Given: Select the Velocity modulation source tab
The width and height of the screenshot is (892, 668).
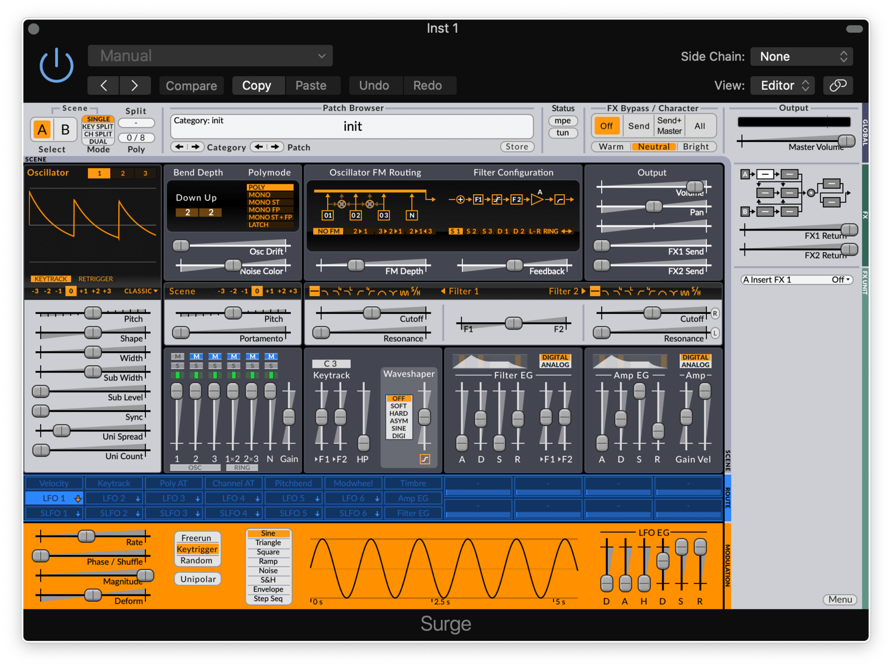Looking at the screenshot, I should 53,484.
